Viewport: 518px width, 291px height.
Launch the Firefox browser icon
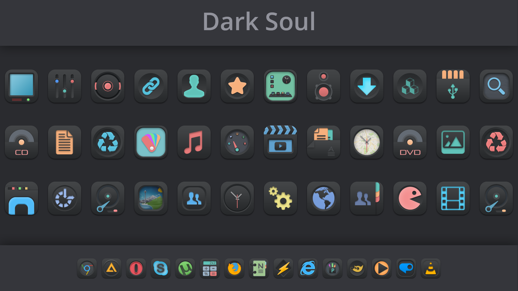tap(234, 268)
